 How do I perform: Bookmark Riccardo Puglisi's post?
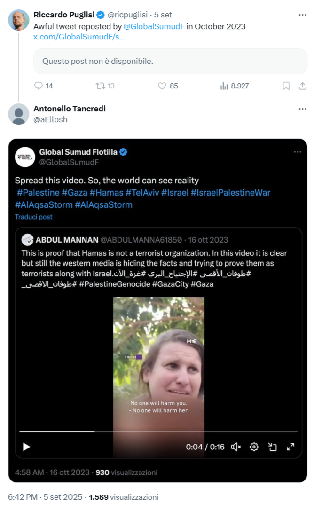(286, 86)
